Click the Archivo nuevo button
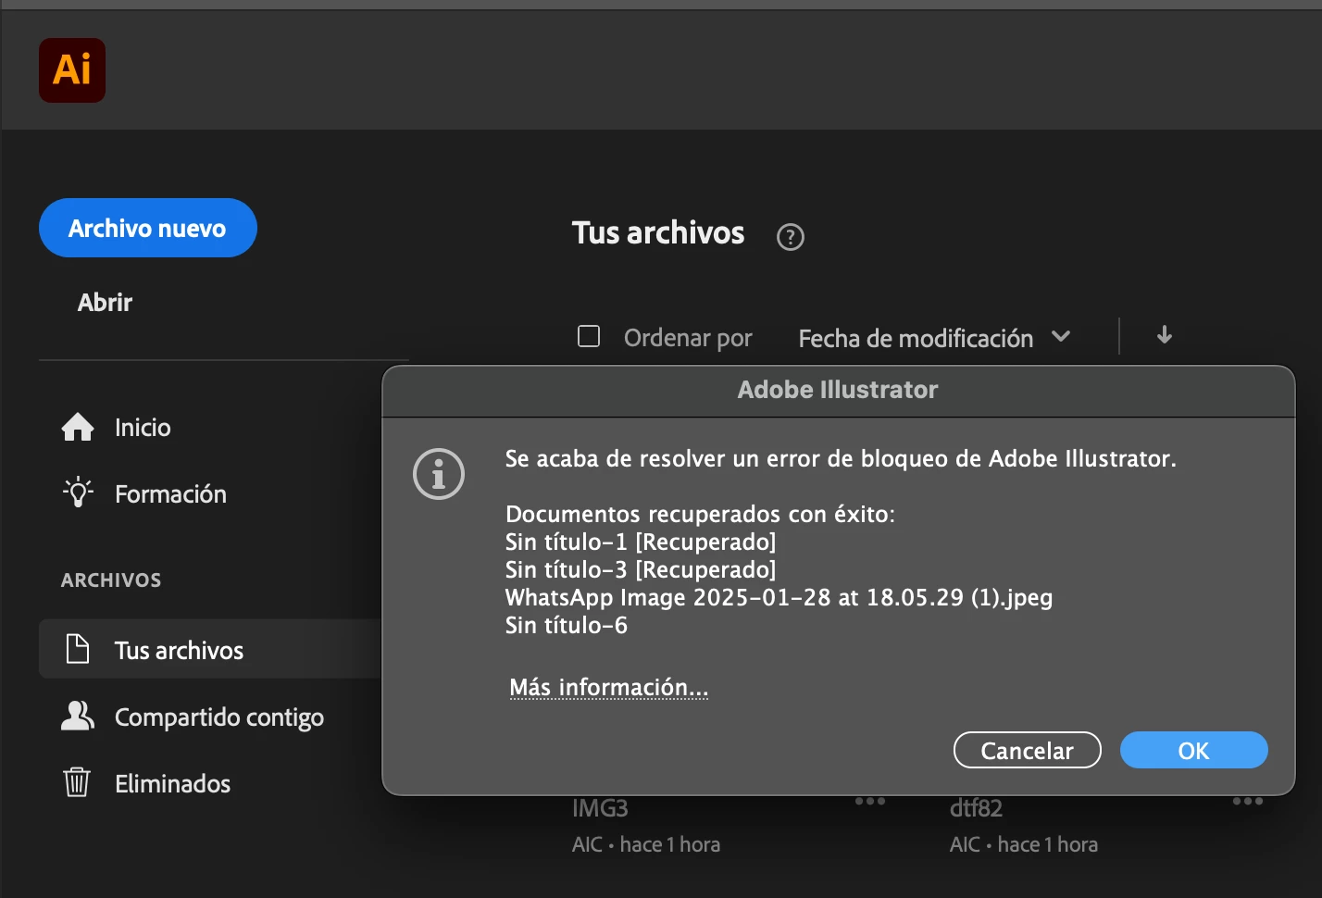The height and width of the screenshot is (898, 1322). [x=148, y=228]
